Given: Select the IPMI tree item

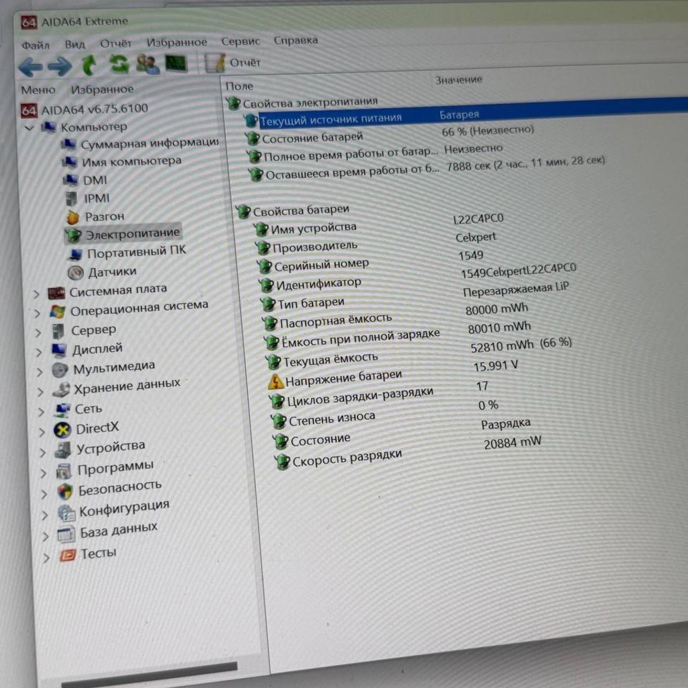Looking at the screenshot, I should (87, 198).
